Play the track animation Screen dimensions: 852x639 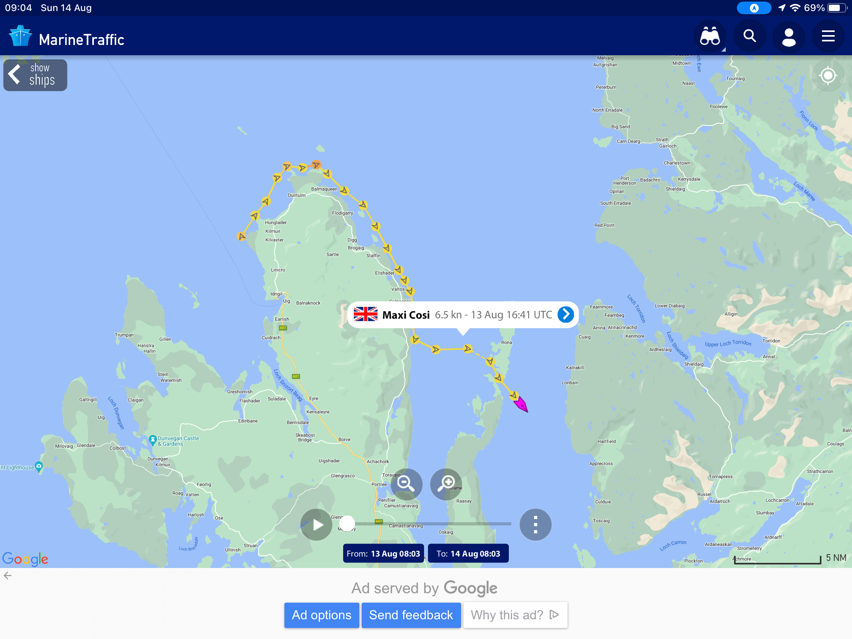pos(316,525)
